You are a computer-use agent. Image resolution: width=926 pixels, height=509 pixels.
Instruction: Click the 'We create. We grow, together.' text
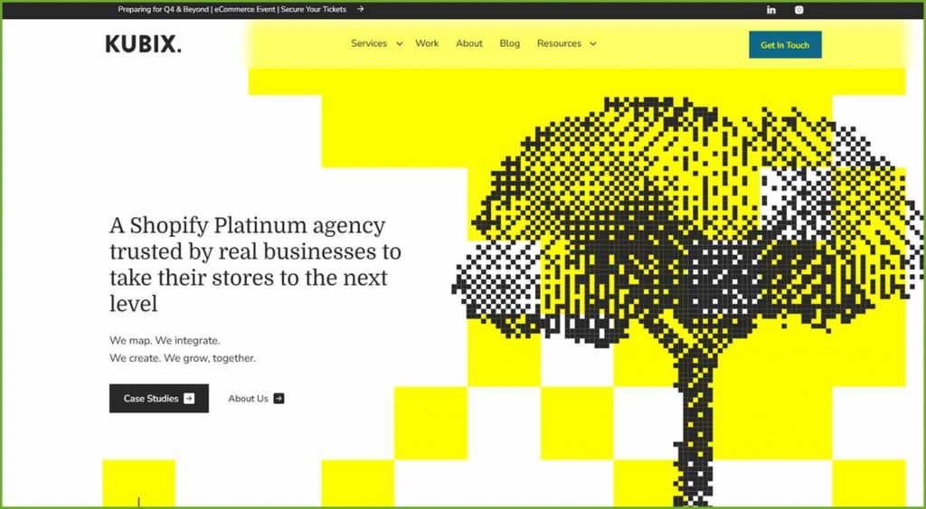pyautogui.click(x=183, y=358)
